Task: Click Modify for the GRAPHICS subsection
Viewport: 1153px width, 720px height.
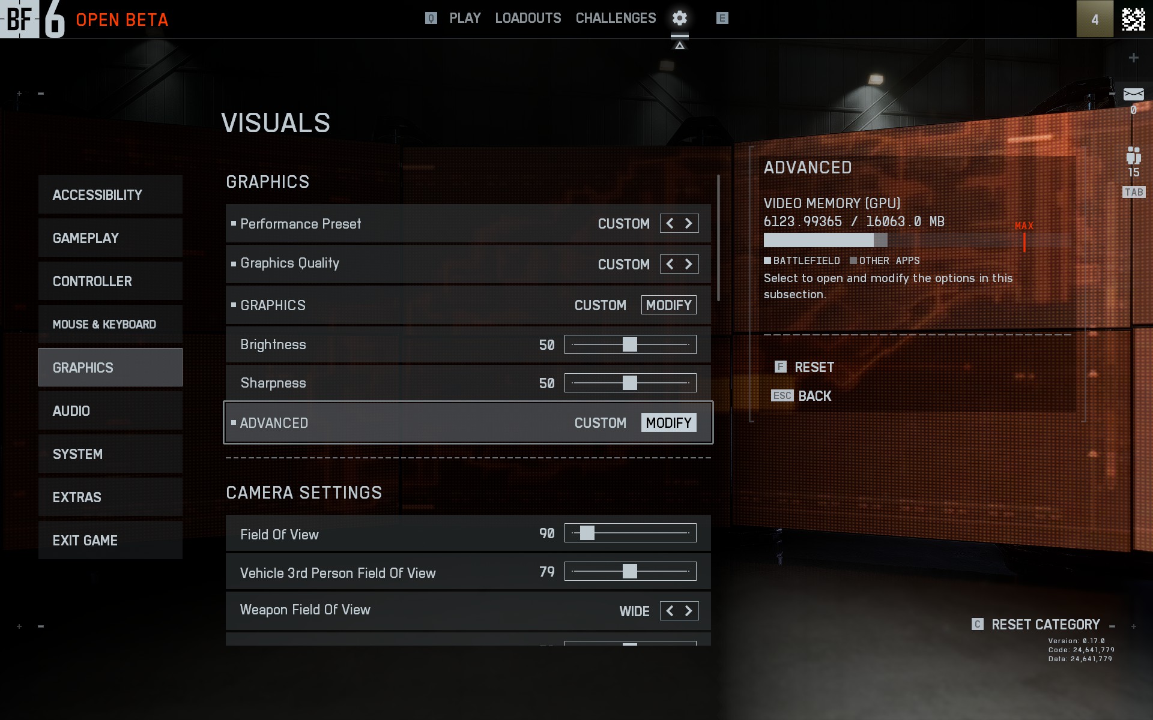Action: [668, 305]
